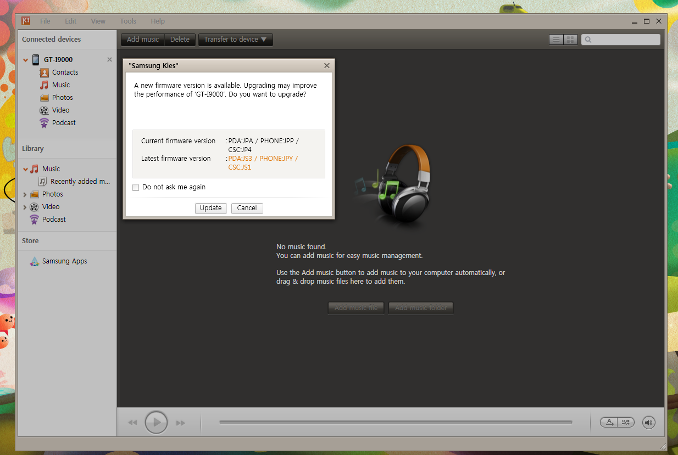The width and height of the screenshot is (678, 455).
Task: Open the File menu
Action: coord(45,21)
